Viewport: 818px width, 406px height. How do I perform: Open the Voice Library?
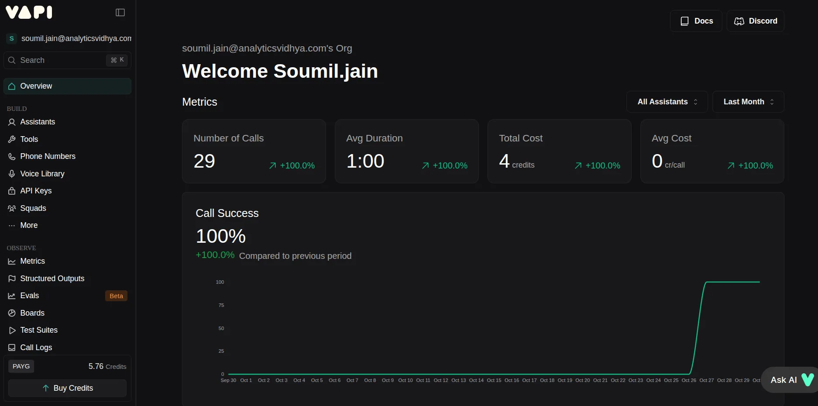tap(42, 173)
